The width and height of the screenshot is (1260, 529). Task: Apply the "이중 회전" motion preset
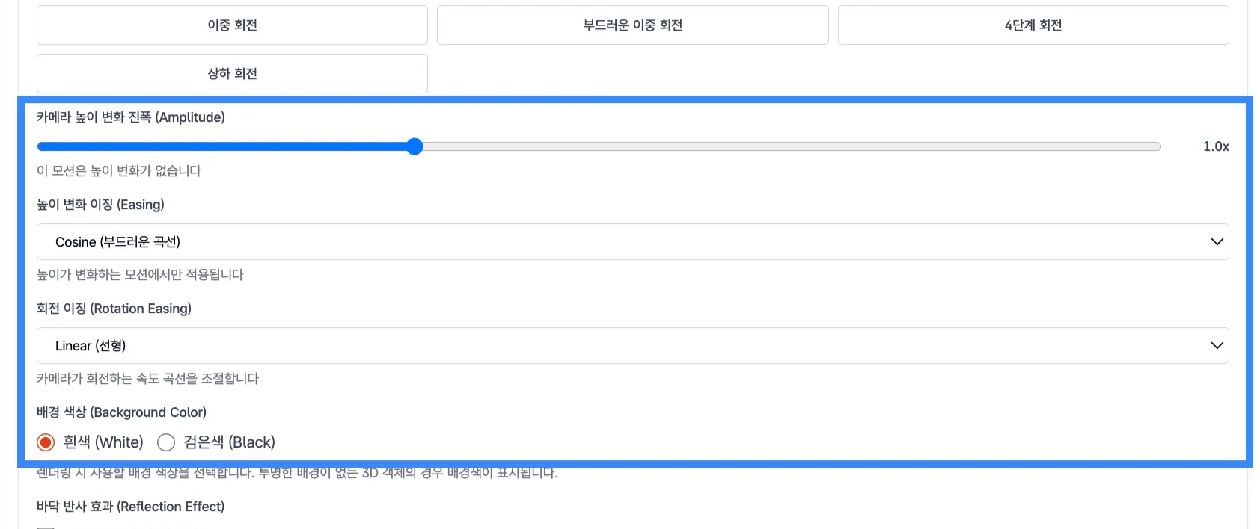[231, 25]
